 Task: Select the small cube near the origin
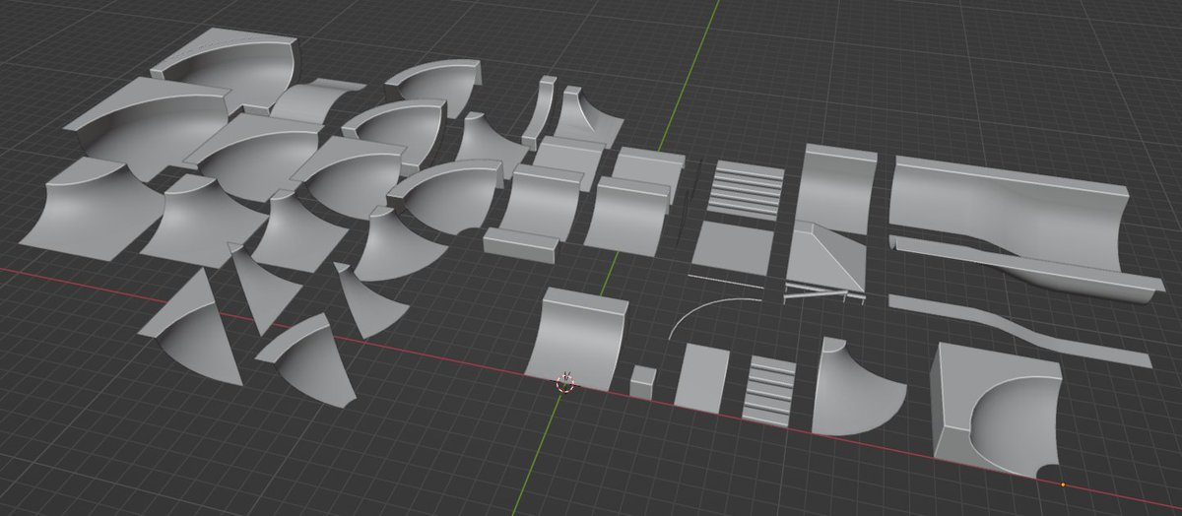[x=643, y=382]
